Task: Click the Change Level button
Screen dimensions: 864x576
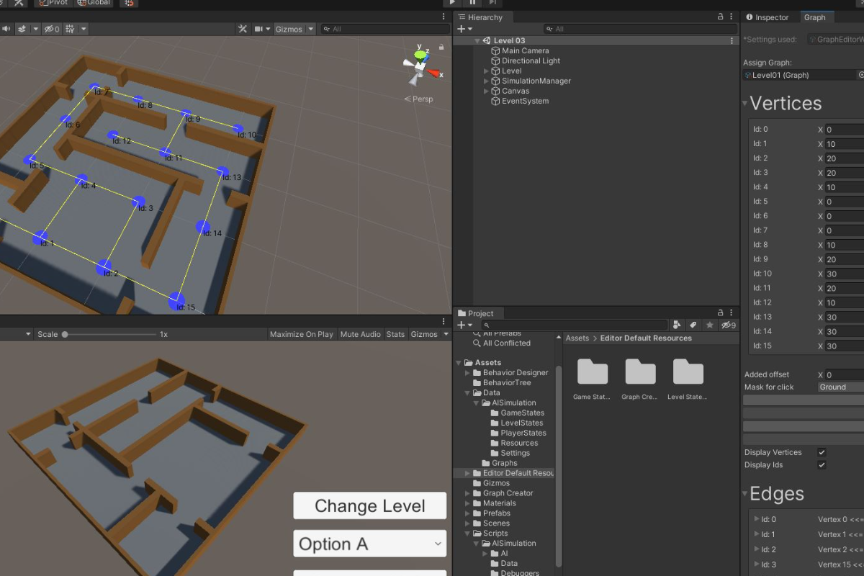Action: pyautogui.click(x=369, y=505)
